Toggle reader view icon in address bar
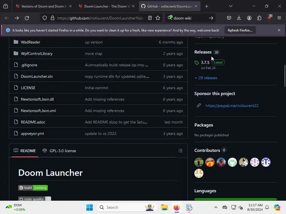The image size is (286, 214). coord(150,18)
